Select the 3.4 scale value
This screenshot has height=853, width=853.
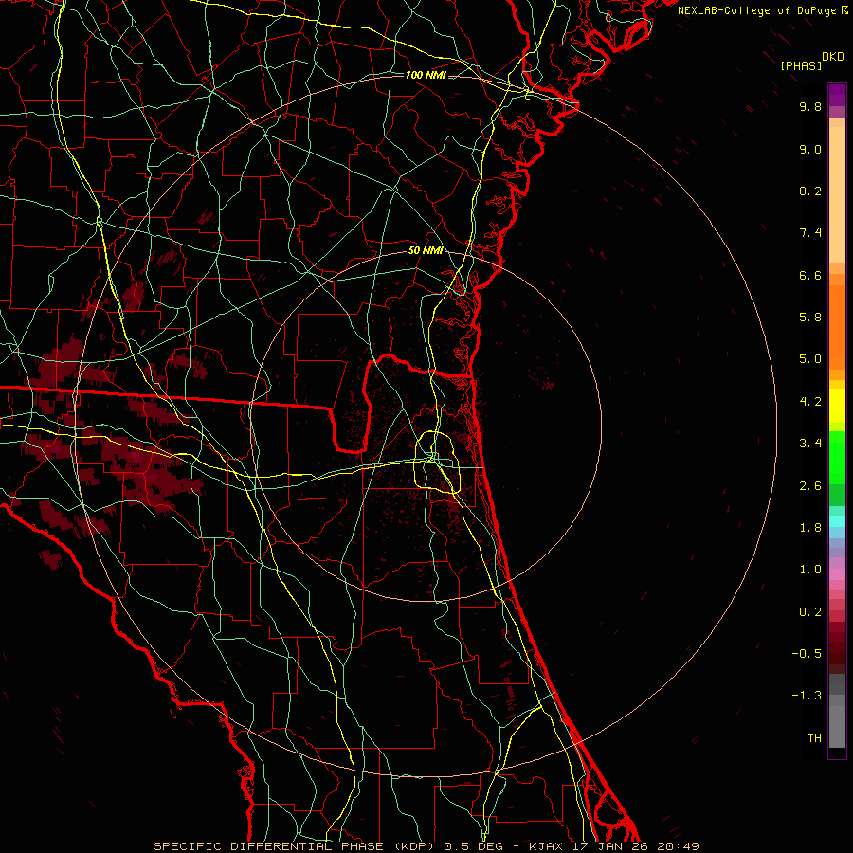(x=810, y=444)
